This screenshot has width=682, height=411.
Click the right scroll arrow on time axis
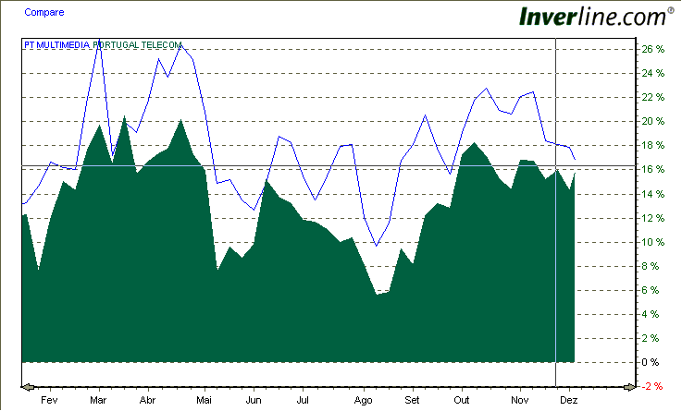[629, 387]
